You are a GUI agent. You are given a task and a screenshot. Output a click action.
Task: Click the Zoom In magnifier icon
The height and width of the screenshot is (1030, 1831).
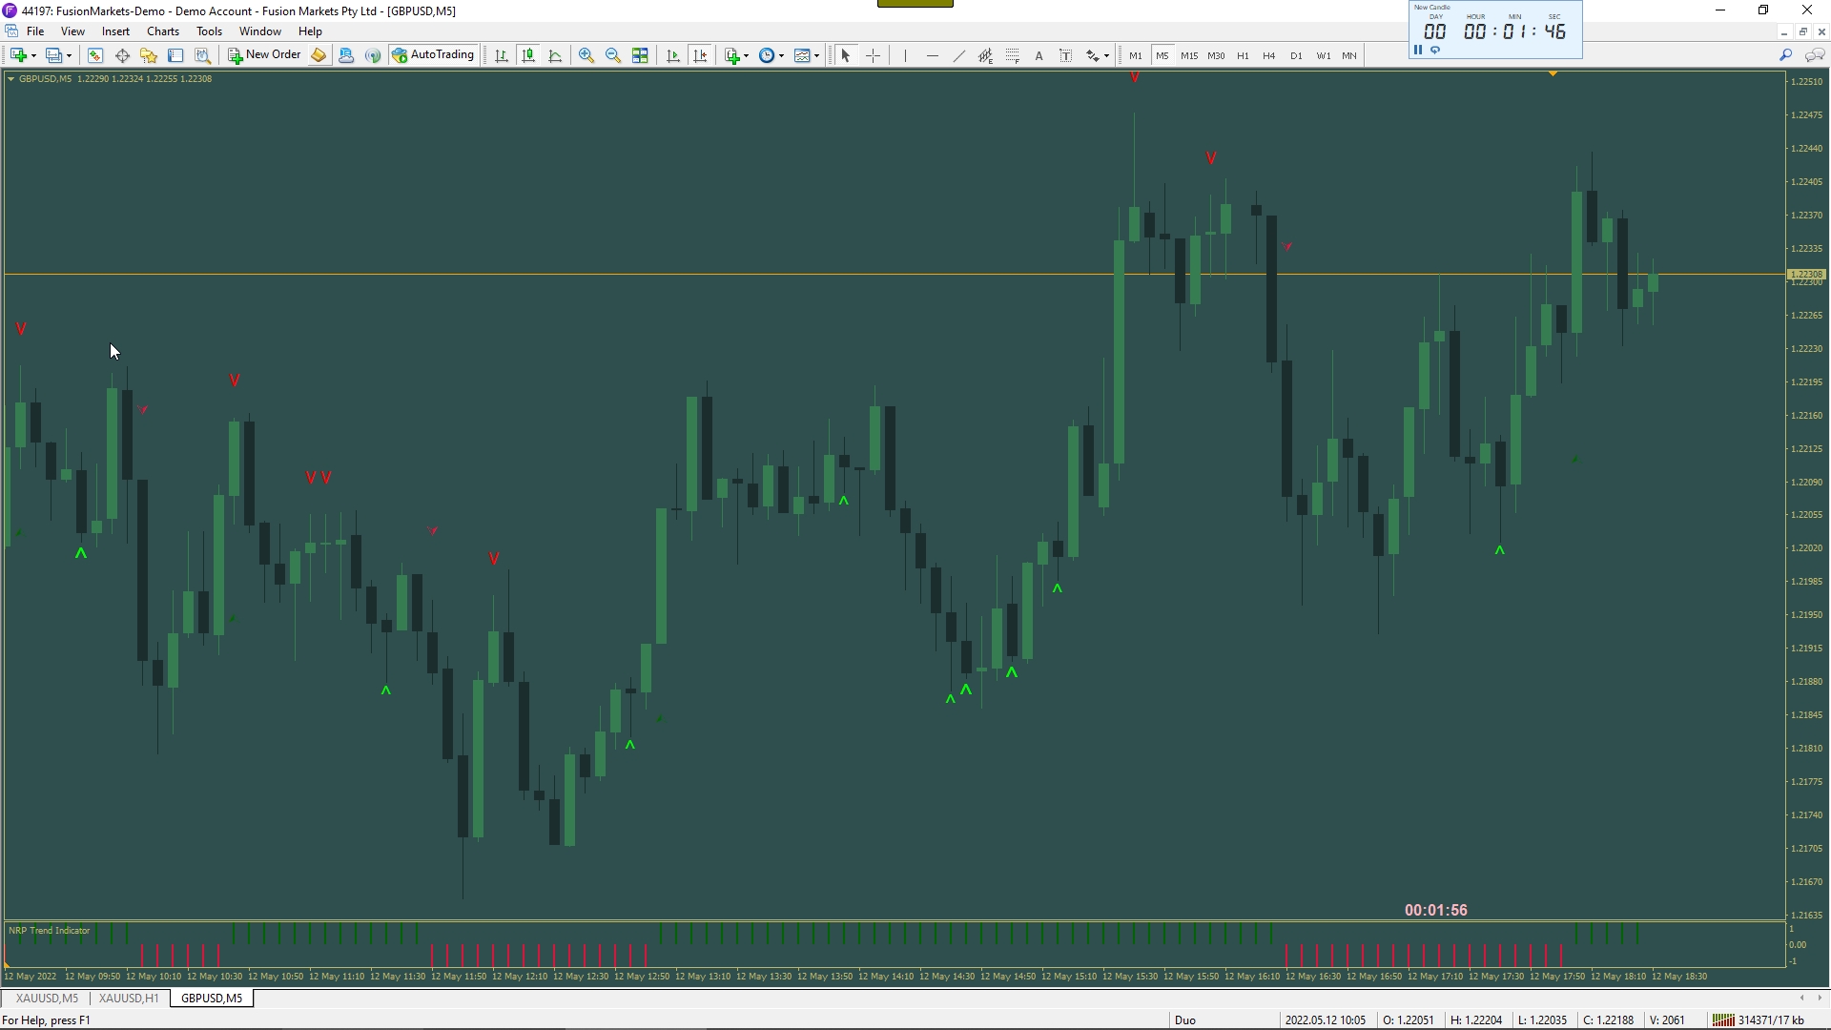pyautogui.click(x=586, y=55)
